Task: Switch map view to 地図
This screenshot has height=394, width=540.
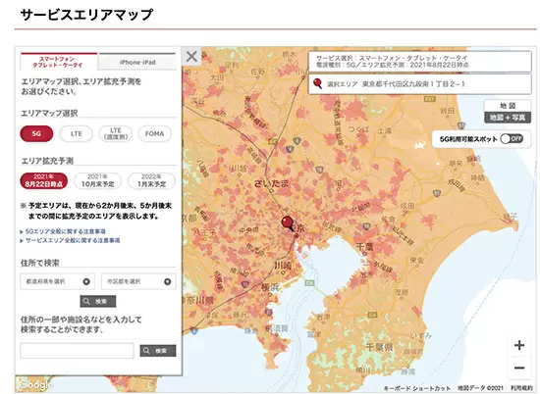Action: click(508, 106)
